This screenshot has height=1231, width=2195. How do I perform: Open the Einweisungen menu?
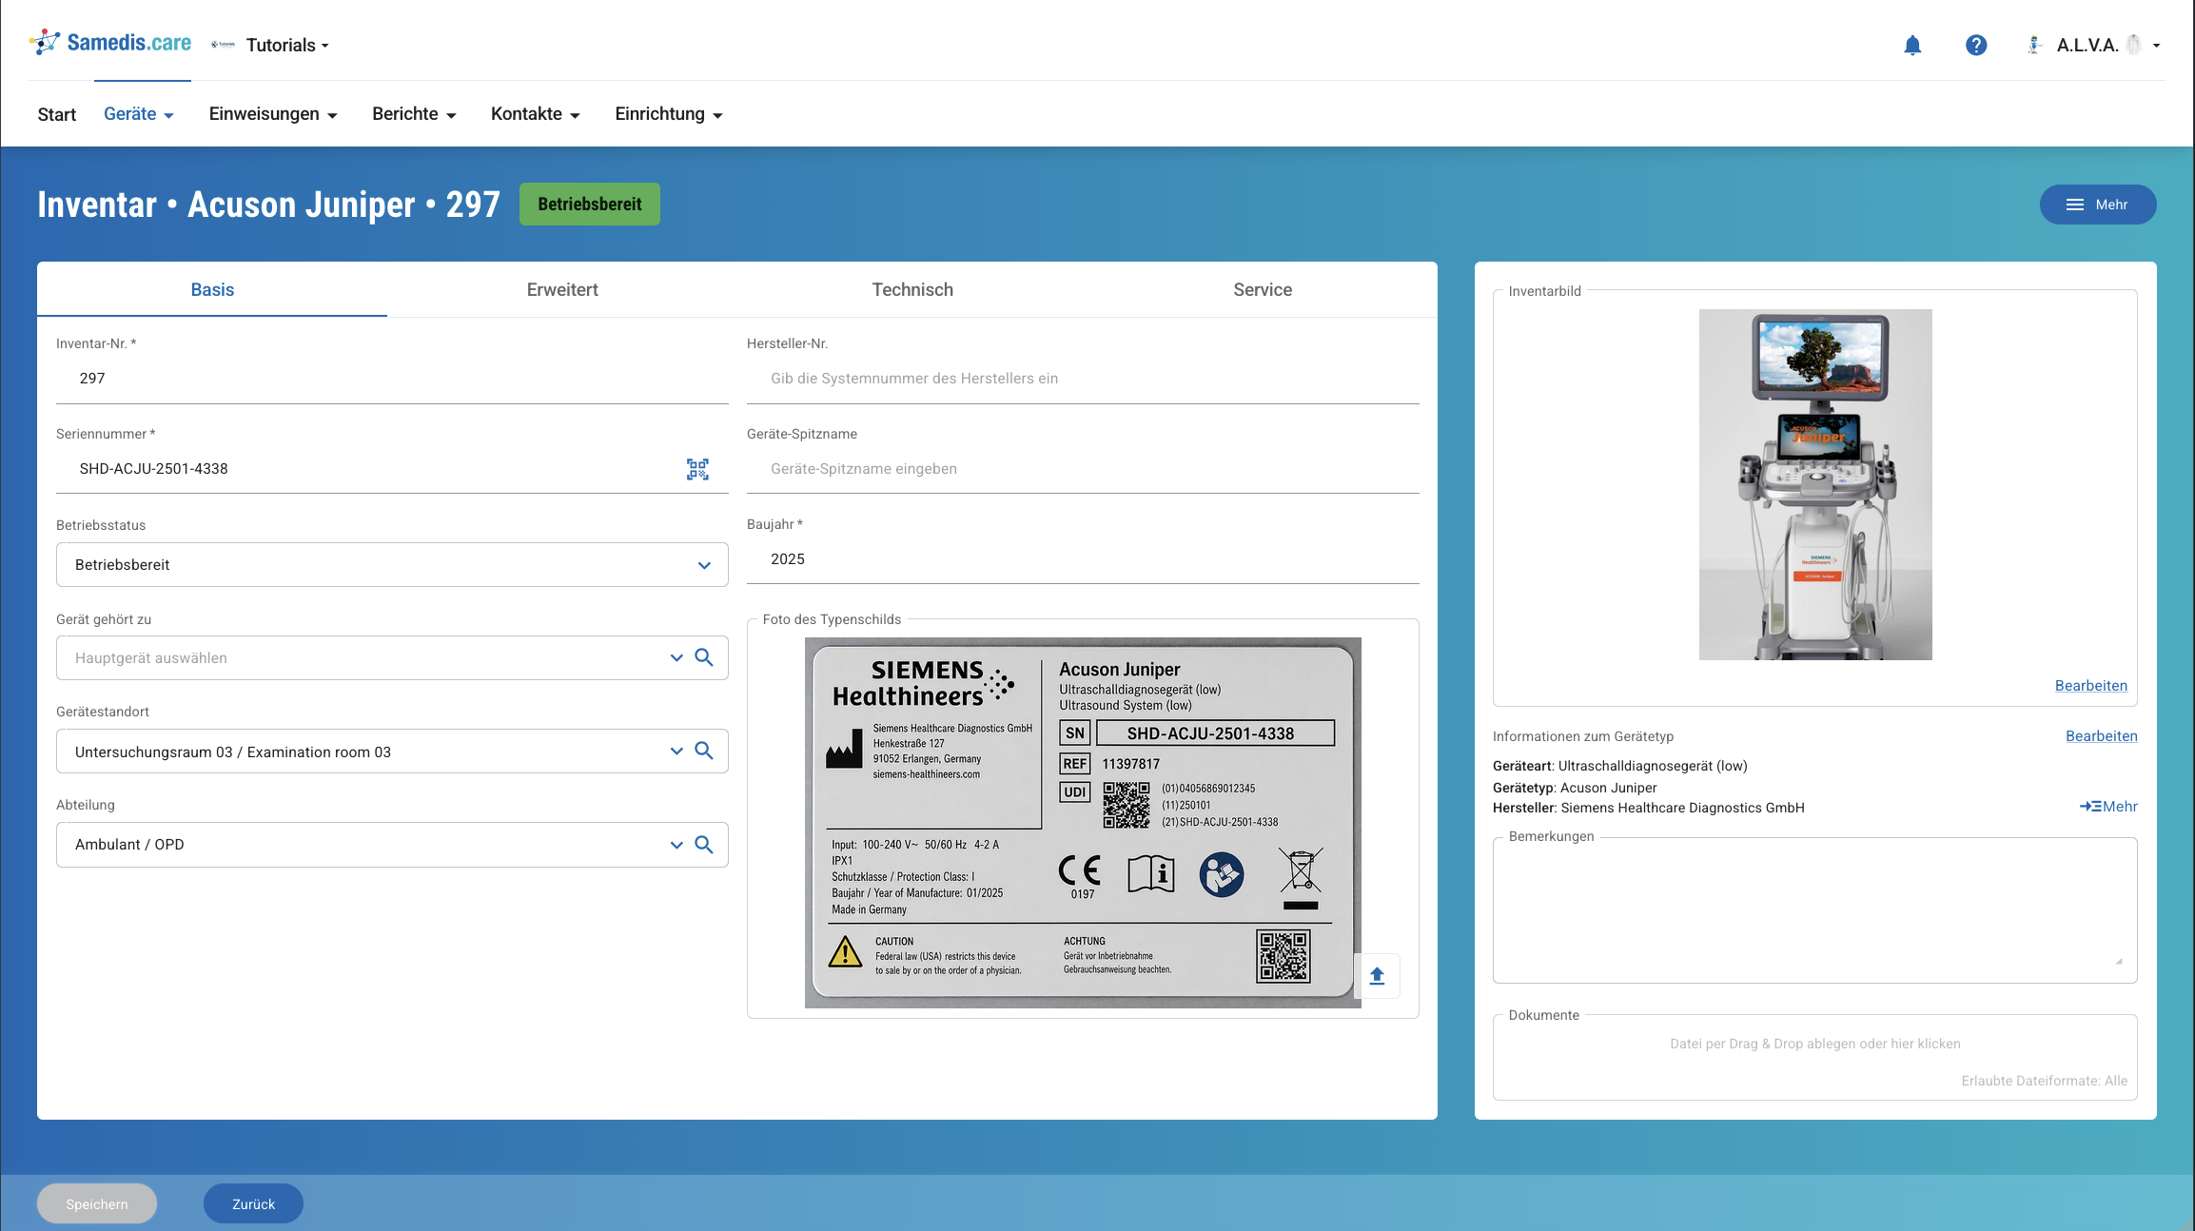(273, 114)
